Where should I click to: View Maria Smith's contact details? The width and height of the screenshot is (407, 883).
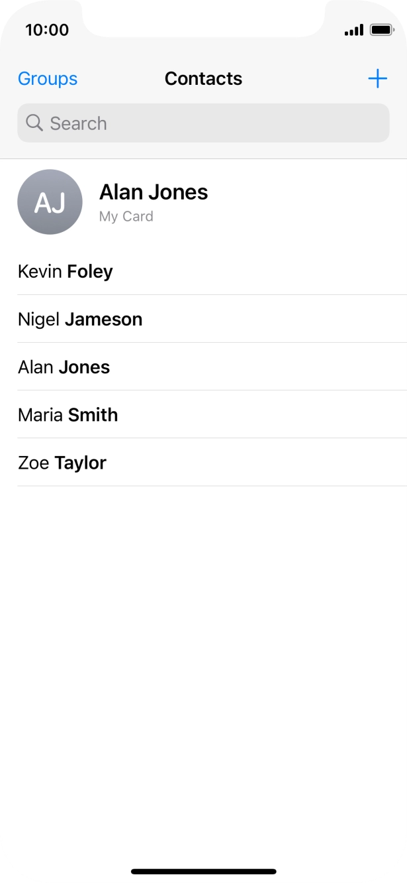pyautogui.click(x=68, y=414)
